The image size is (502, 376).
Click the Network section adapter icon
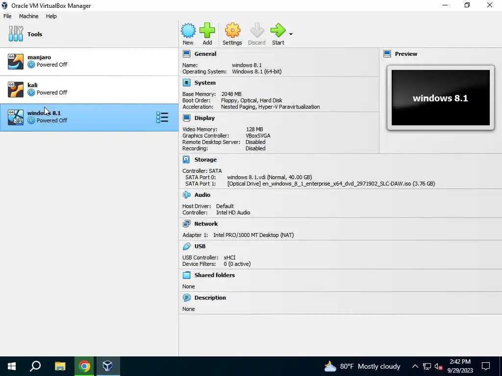point(186,224)
